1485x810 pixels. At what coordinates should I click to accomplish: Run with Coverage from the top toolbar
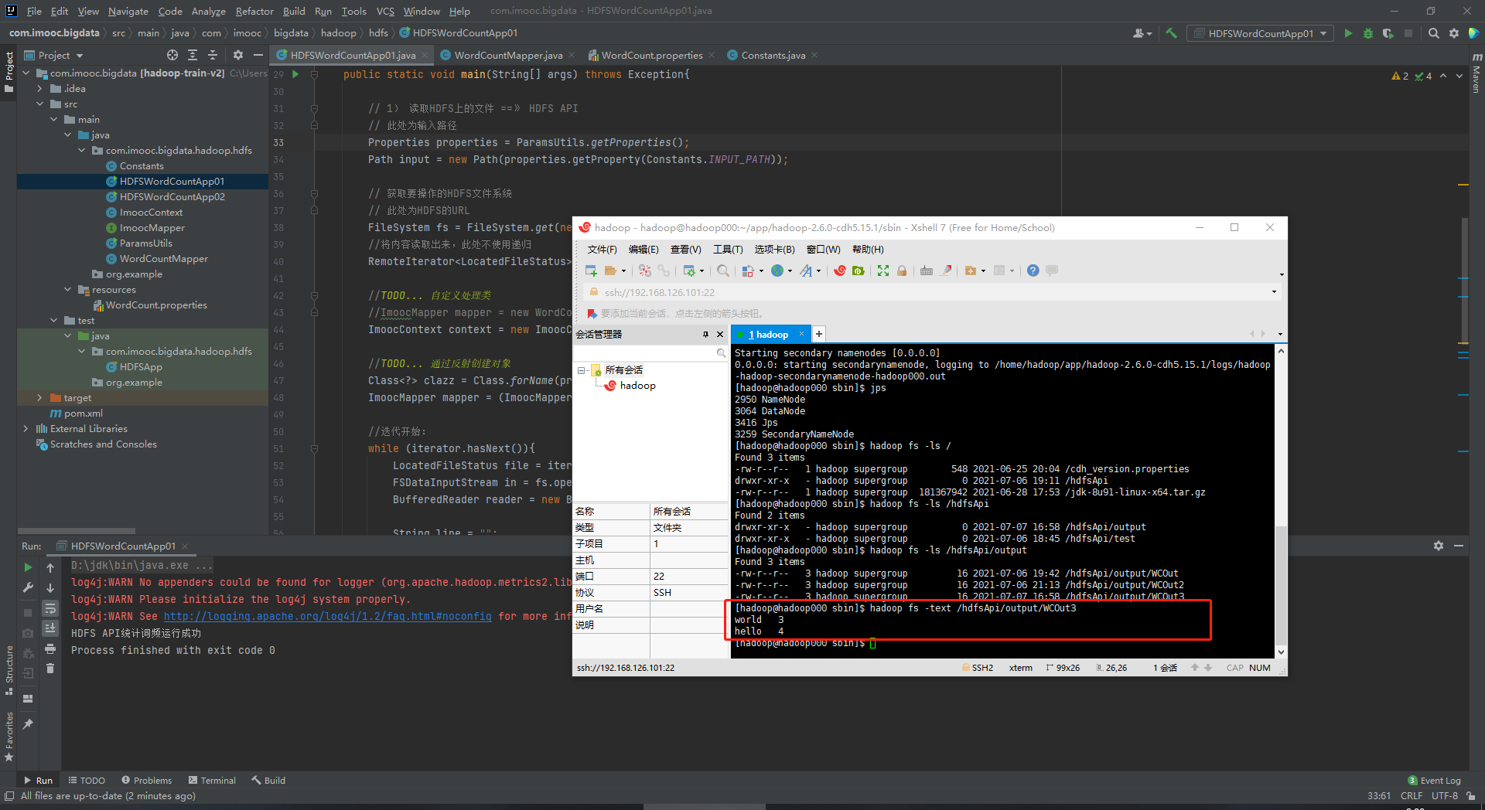pyautogui.click(x=1388, y=33)
